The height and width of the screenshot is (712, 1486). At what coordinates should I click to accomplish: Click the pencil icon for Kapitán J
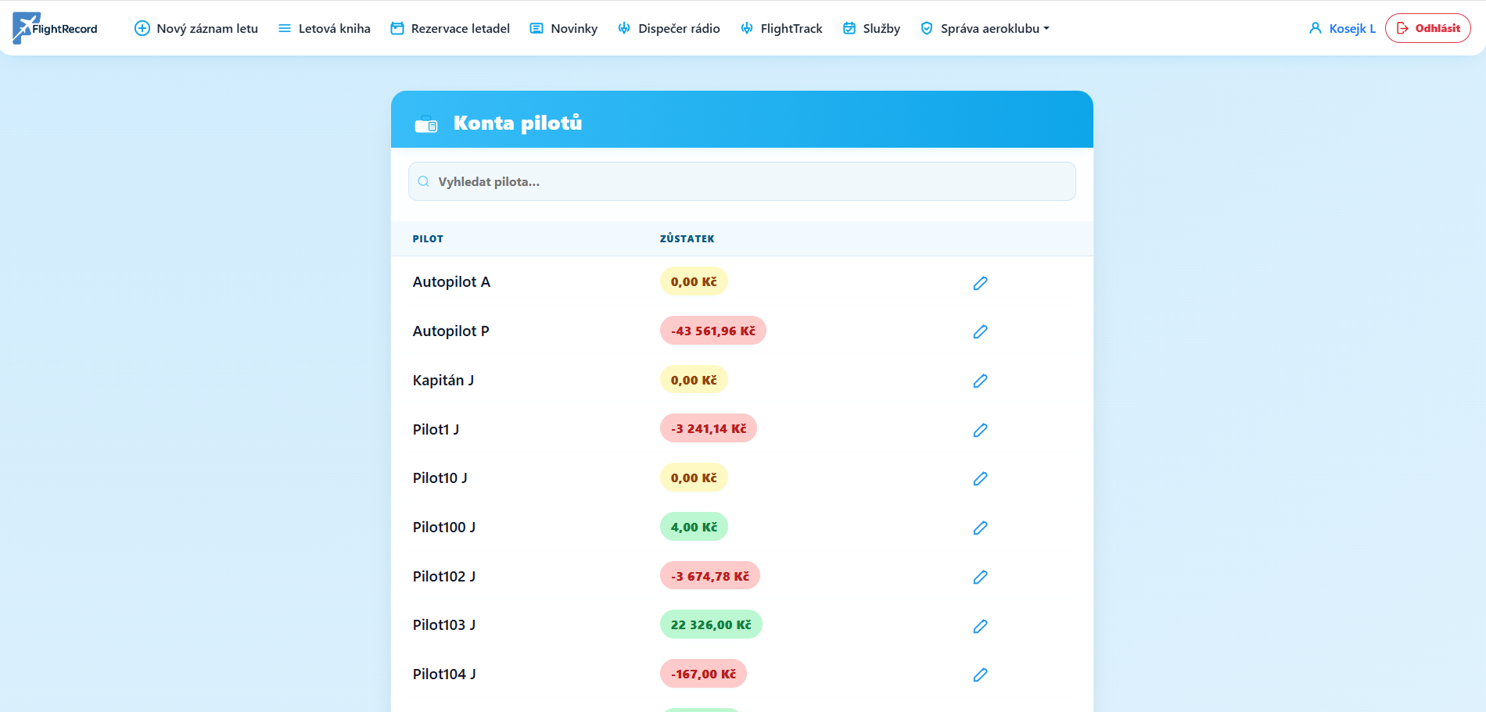point(980,381)
